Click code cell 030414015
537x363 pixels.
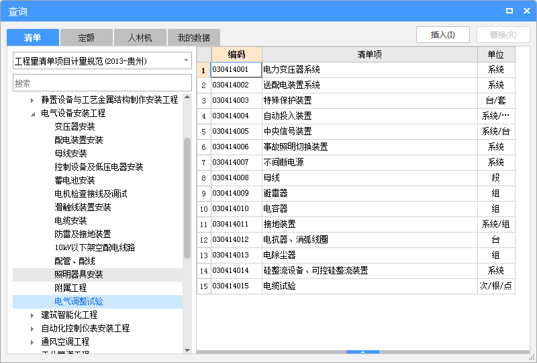coord(237,286)
